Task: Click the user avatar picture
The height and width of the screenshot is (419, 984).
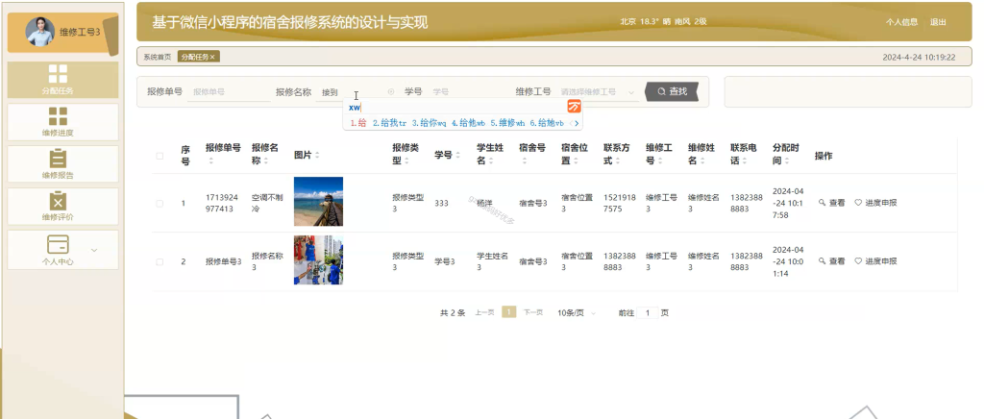Action: click(40, 32)
